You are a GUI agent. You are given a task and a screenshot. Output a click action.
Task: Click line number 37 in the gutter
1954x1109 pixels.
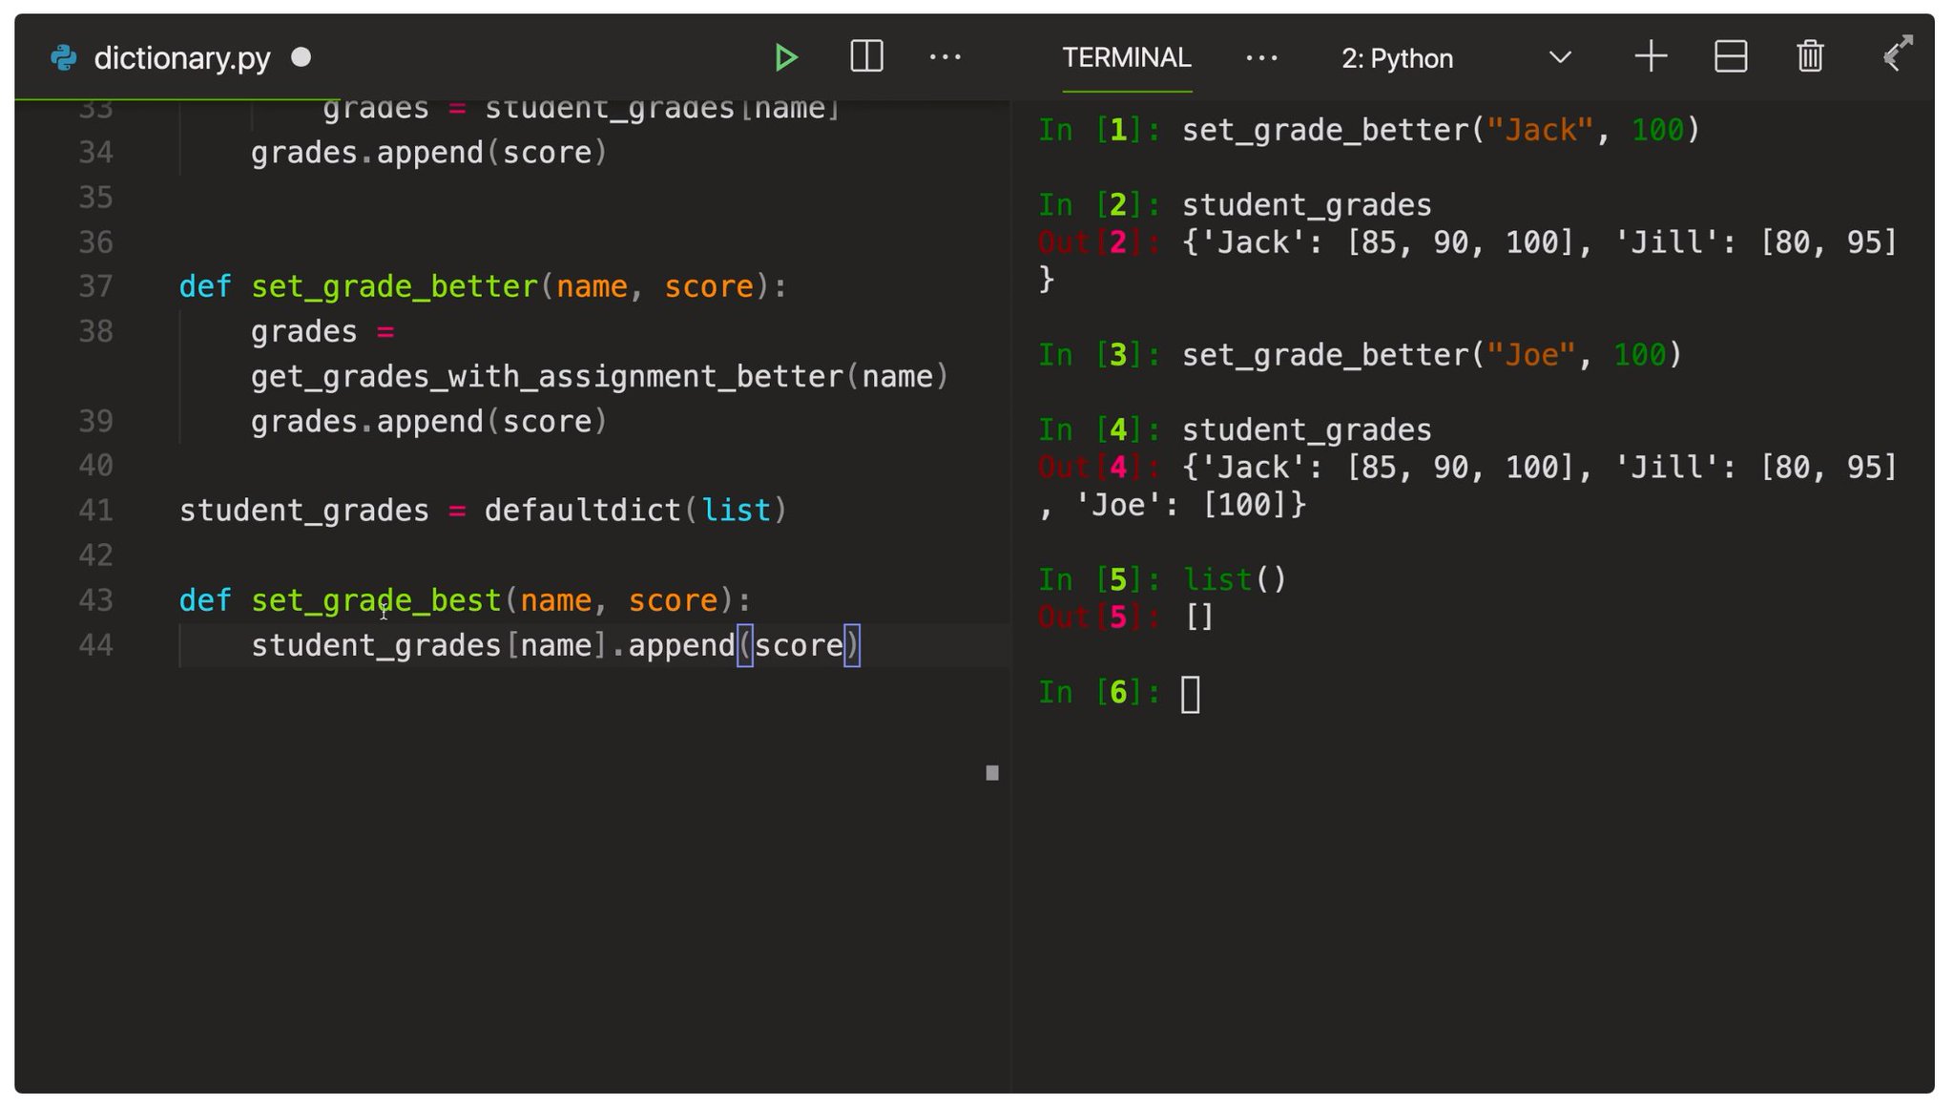pos(95,286)
